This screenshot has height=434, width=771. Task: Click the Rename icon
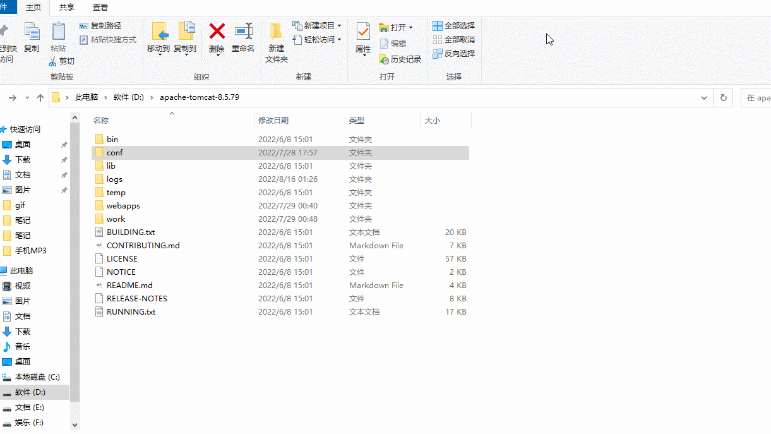click(x=243, y=31)
